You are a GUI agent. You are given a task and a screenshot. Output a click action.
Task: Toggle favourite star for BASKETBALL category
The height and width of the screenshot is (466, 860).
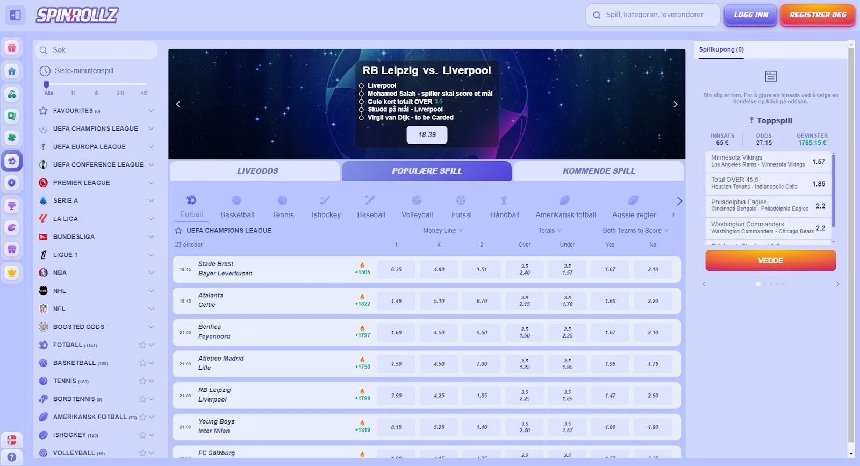pos(142,363)
